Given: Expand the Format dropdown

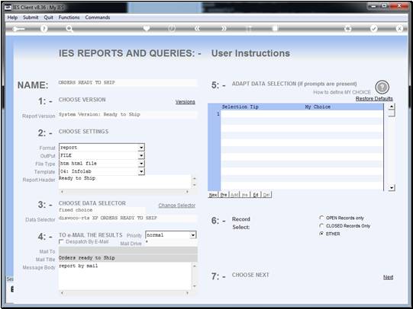Looking at the screenshot, I should point(141,148).
